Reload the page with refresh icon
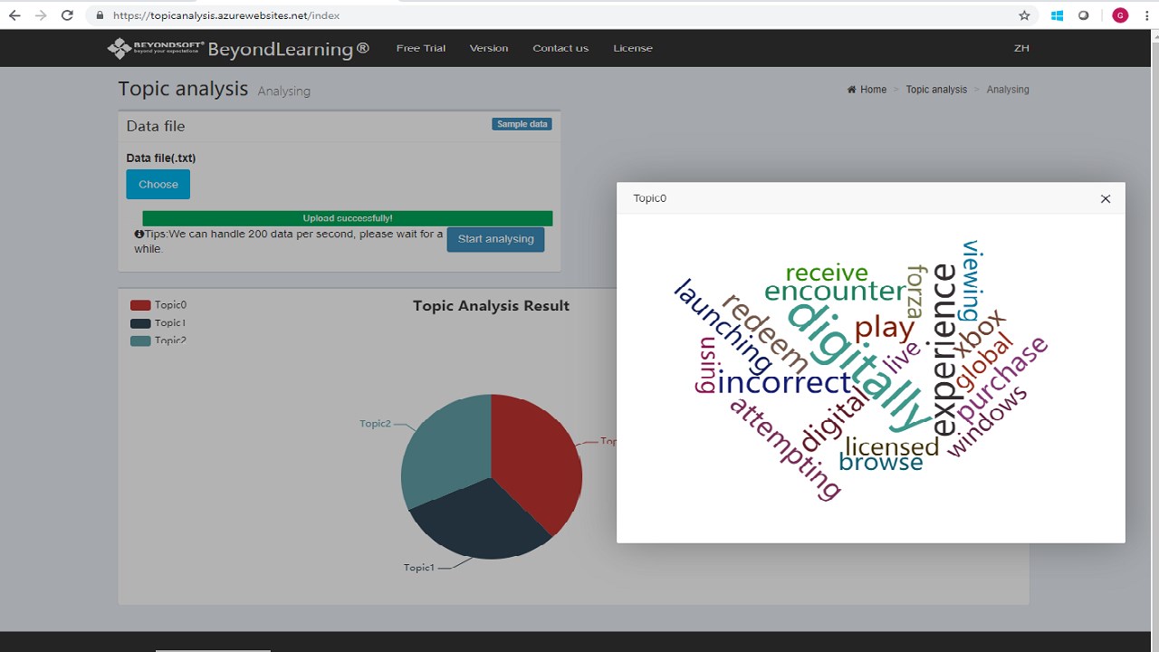The width and height of the screenshot is (1159, 652). click(67, 15)
